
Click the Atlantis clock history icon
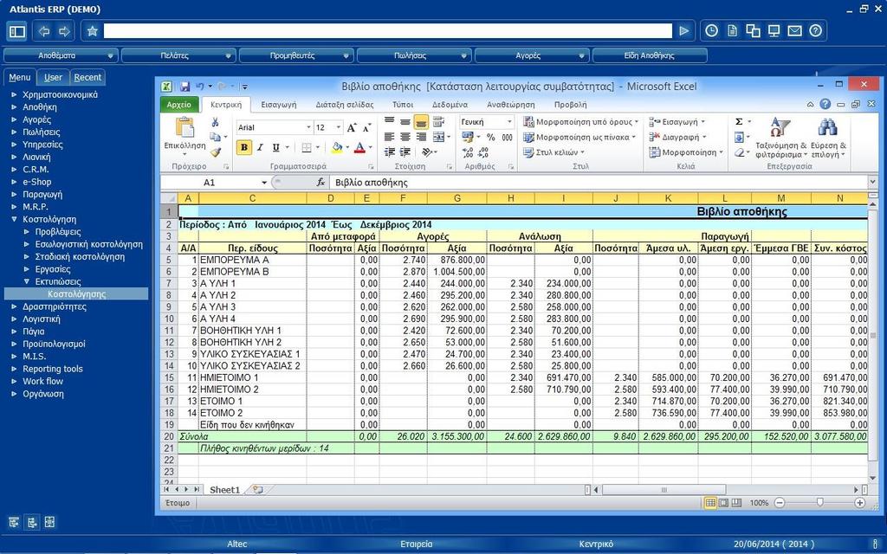(x=712, y=31)
